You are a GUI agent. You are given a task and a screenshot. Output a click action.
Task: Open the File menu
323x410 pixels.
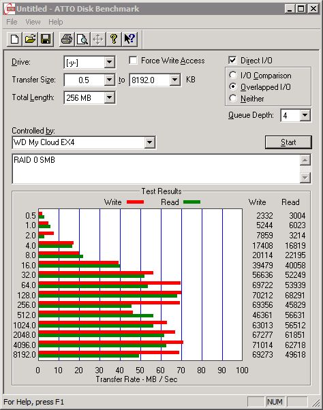(12, 22)
